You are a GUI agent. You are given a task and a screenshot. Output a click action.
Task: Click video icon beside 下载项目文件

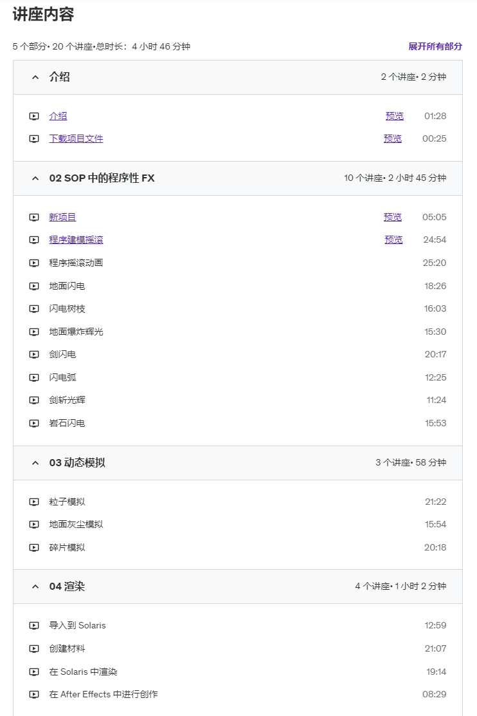34,138
